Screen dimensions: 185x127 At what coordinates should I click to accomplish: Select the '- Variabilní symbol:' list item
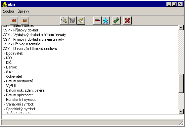pos(19,104)
